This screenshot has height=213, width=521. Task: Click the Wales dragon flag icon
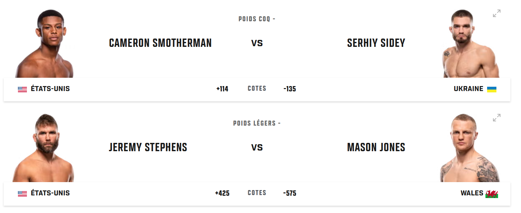coord(492,194)
